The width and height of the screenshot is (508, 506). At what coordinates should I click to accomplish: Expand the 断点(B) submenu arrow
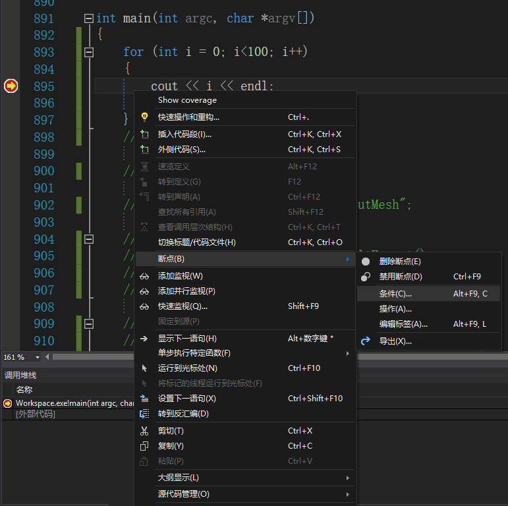pos(348,259)
